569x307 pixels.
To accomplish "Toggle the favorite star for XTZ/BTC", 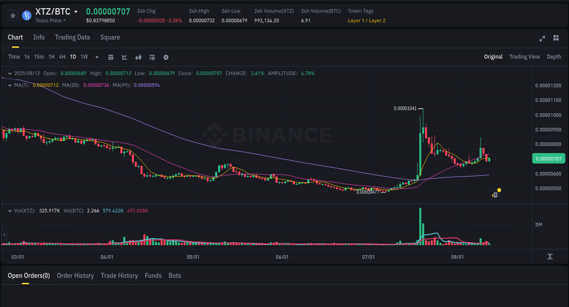I will (13, 15).
